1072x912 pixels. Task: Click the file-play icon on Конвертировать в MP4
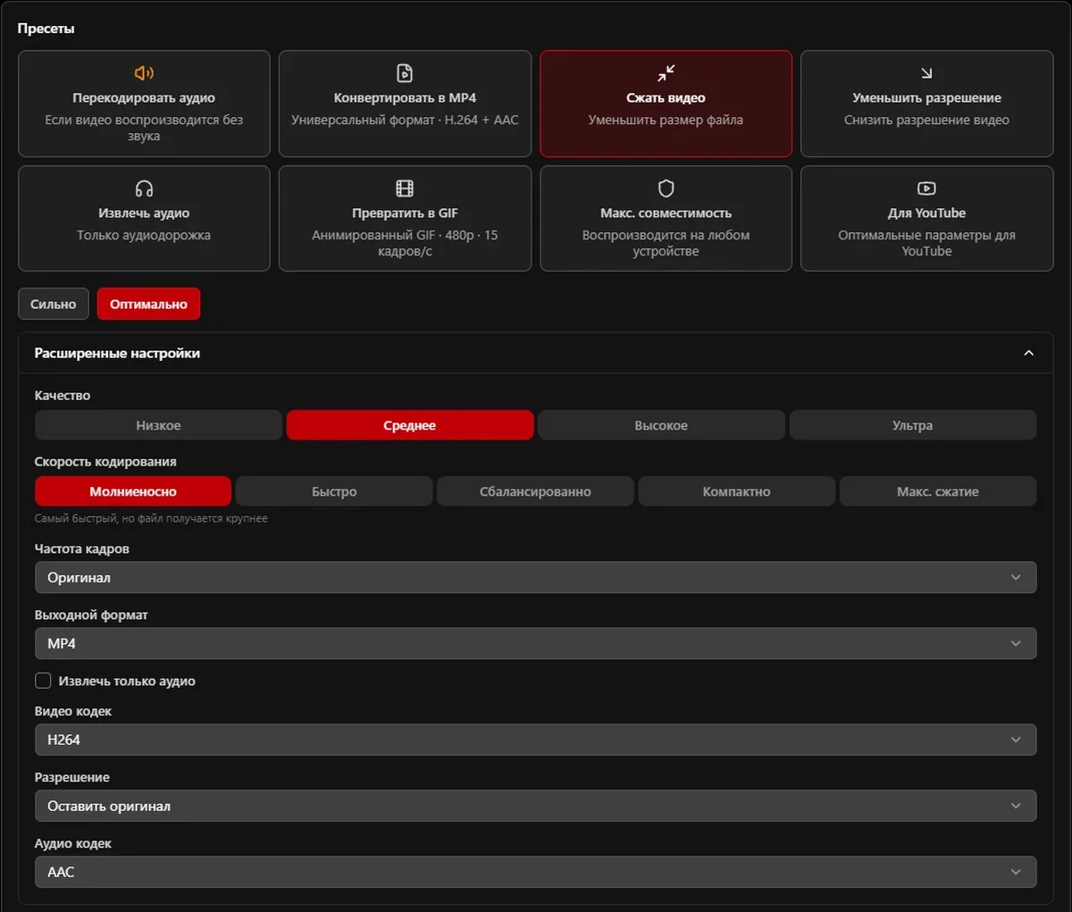point(405,73)
